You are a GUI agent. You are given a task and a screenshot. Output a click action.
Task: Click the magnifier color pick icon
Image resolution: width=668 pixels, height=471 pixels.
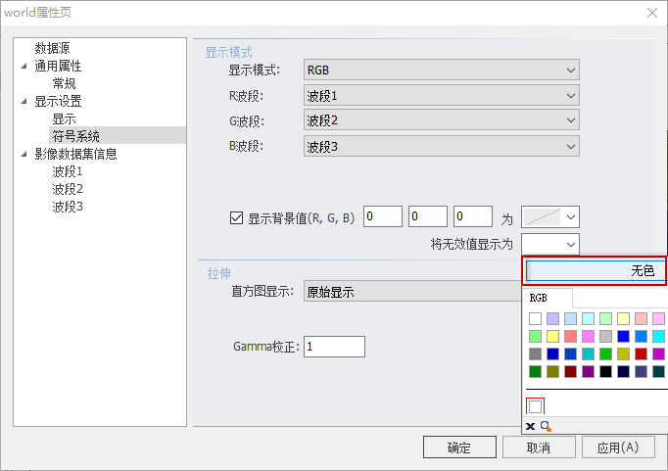545,427
